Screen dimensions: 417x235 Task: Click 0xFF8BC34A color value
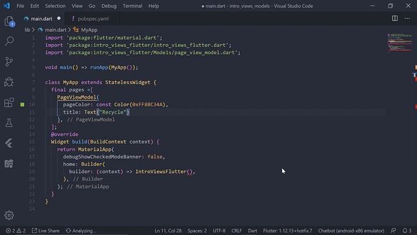[x=149, y=104]
